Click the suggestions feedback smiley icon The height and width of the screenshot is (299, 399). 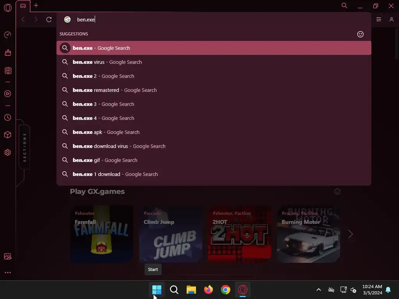(x=360, y=34)
